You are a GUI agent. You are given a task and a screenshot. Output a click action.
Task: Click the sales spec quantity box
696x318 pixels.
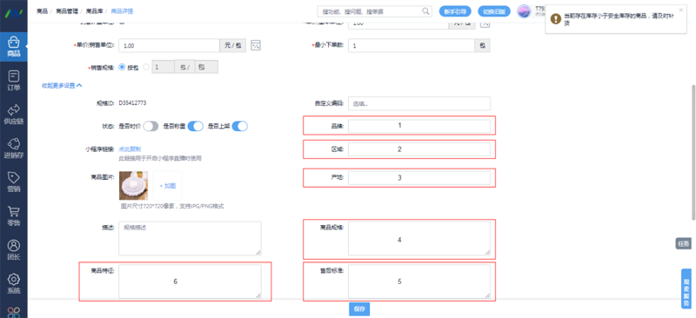click(164, 67)
